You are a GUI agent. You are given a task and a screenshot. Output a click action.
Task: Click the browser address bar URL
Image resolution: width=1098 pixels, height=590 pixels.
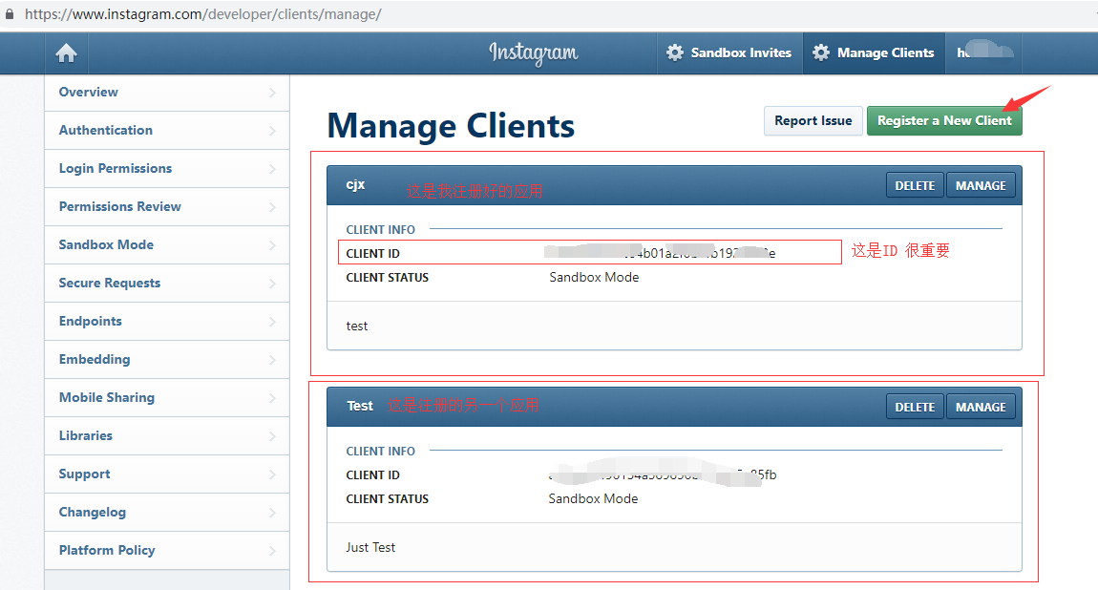203,14
